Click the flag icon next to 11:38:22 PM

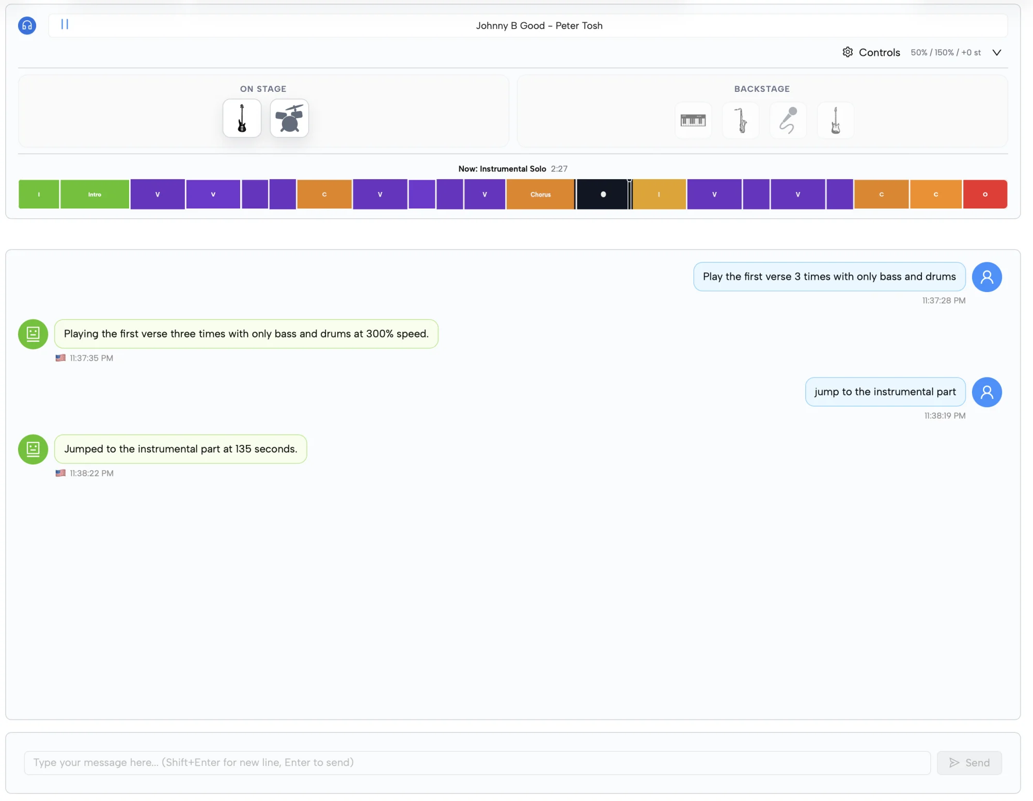point(60,473)
